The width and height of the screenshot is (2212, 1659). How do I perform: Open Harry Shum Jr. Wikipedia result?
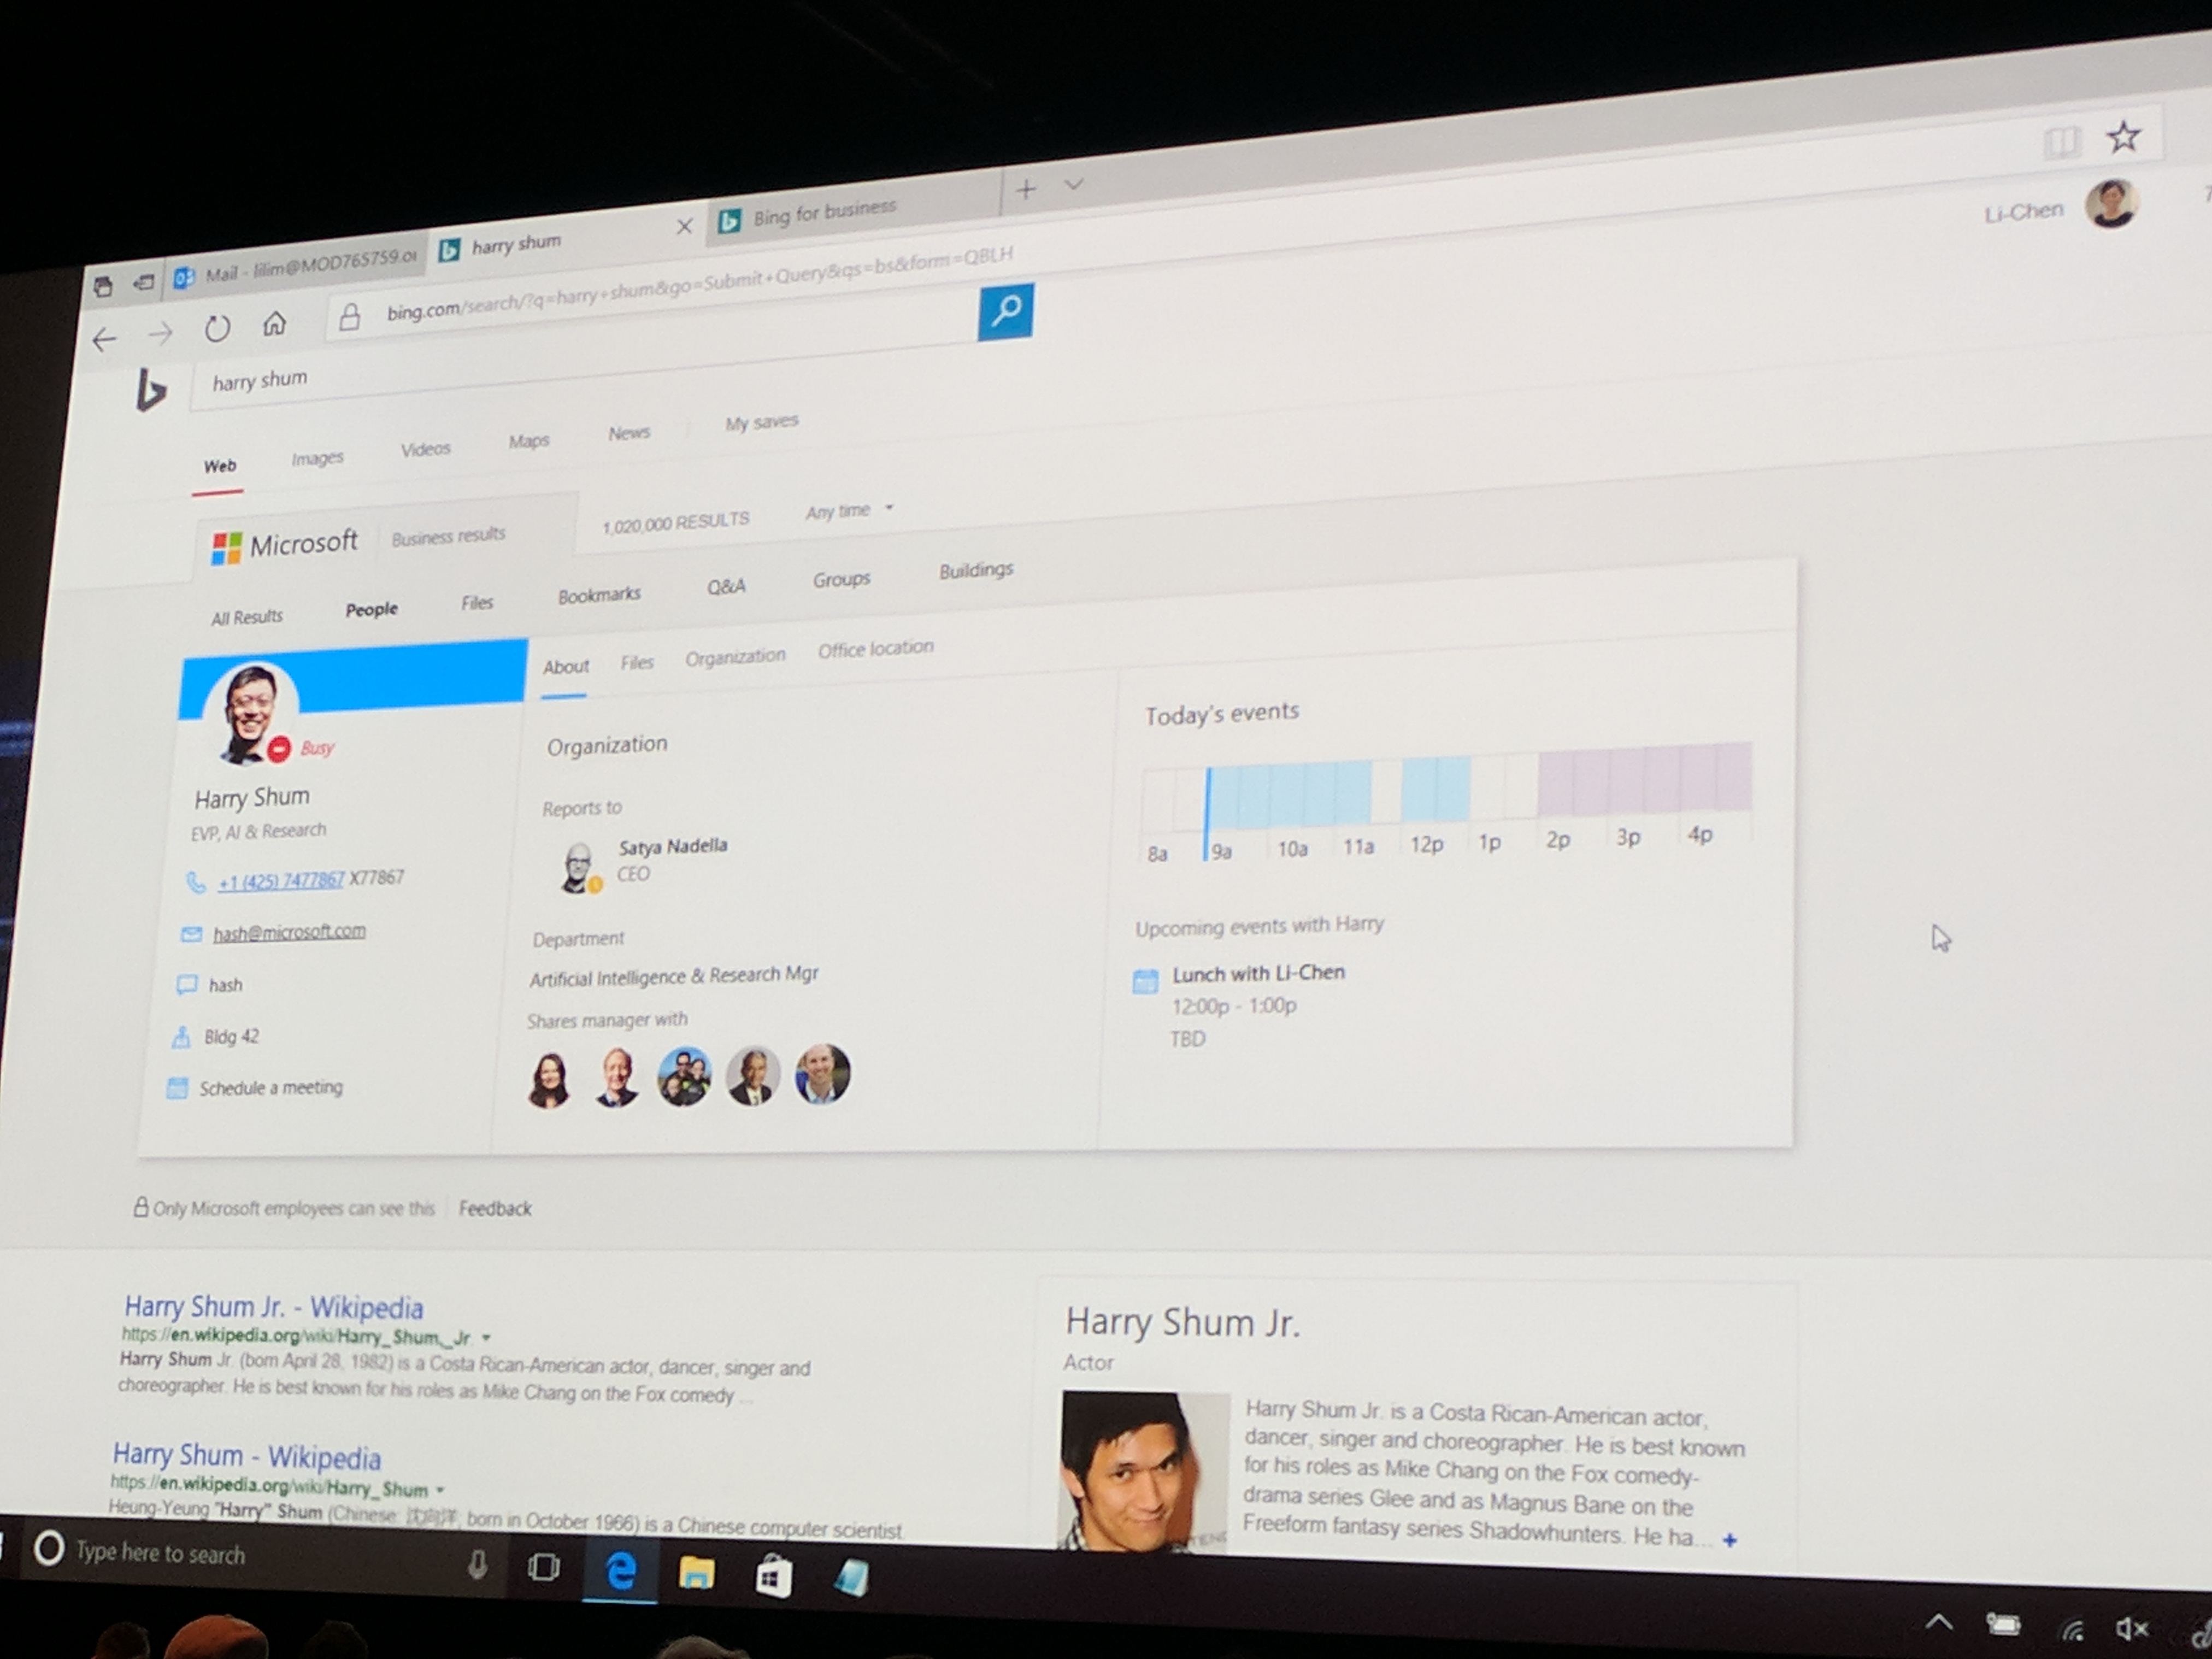(273, 1307)
